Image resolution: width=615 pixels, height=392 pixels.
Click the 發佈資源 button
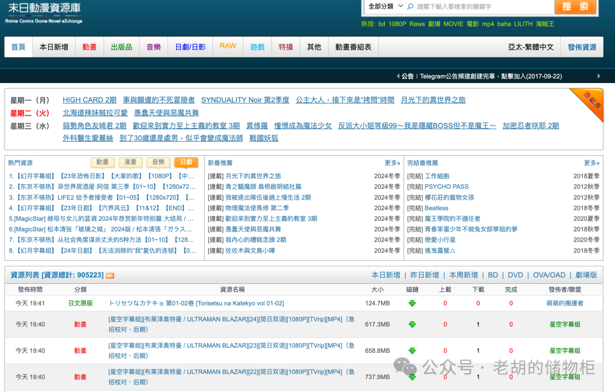(582, 47)
